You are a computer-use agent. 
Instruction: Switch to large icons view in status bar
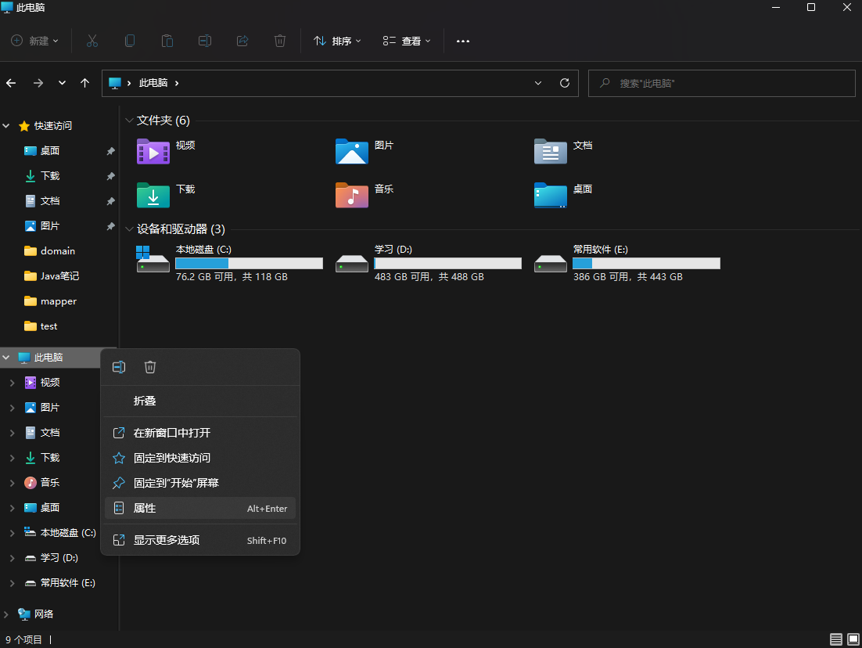click(852, 639)
